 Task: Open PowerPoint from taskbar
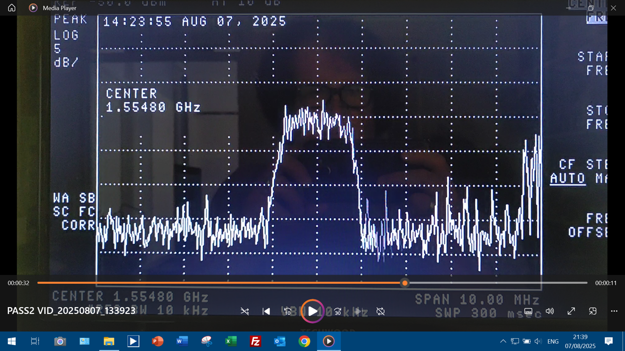[158, 341]
